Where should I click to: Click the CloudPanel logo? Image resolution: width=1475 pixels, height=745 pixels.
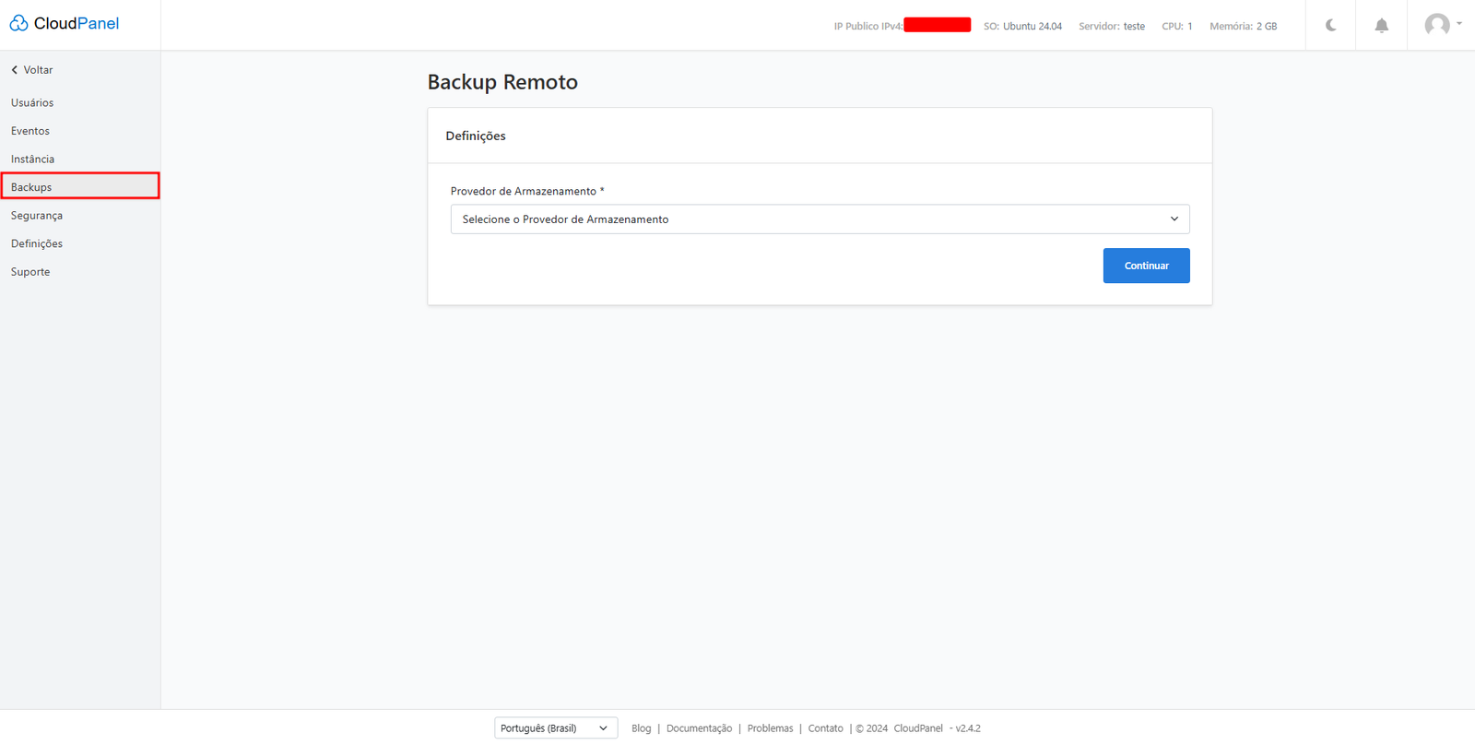coord(65,24)
